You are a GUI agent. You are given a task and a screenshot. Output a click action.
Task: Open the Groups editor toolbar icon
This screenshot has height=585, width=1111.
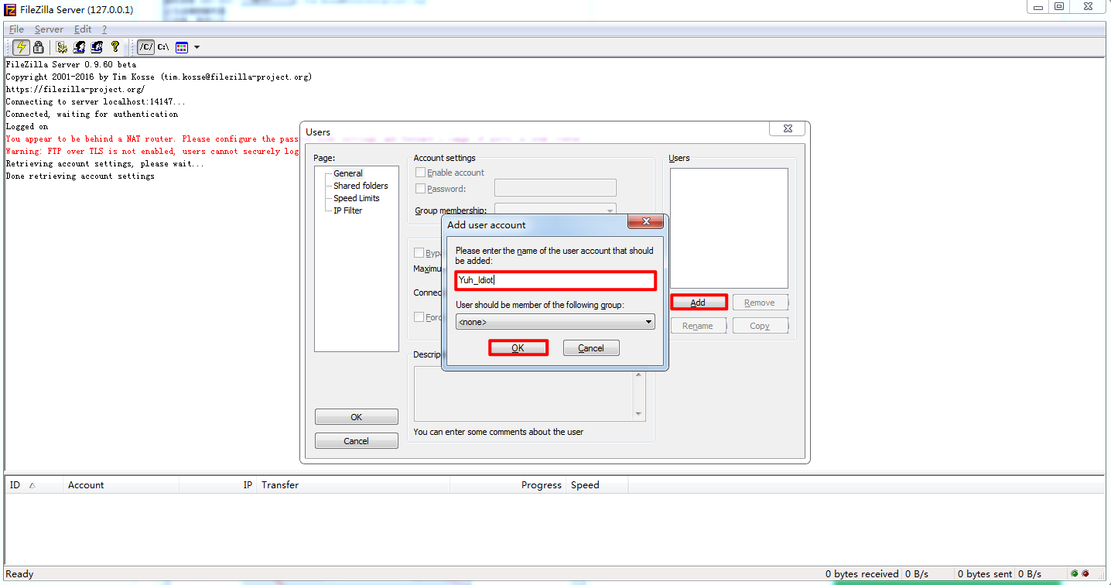97,47
